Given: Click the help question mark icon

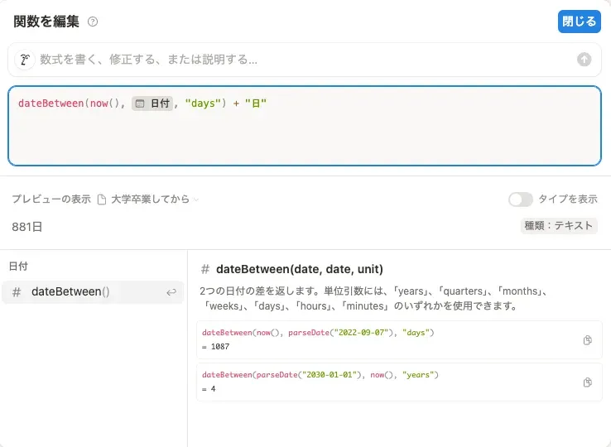Looking at the screenshot, I should point(93,22).
